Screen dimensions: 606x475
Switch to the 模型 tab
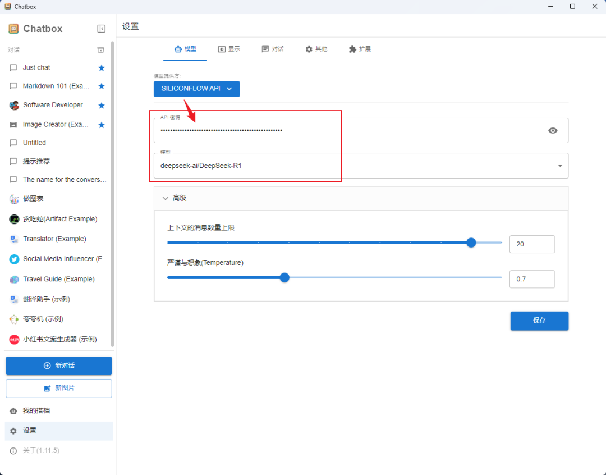click(x=185, y=49)
